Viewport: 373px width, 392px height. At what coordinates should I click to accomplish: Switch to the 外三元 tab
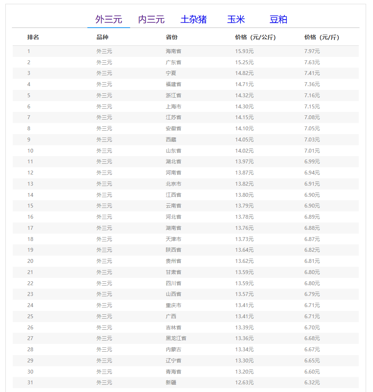(x=109, y=19)
